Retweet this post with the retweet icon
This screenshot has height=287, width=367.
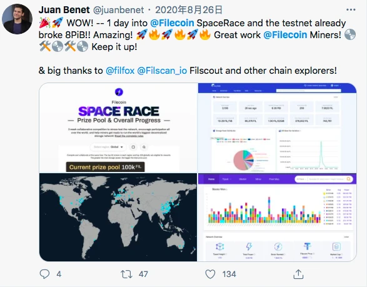pos(126,274)
